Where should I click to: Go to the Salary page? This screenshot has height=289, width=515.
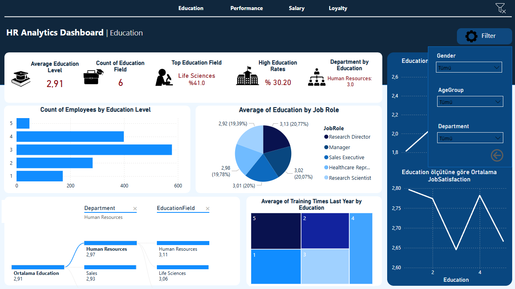click(x=296, y=8)
